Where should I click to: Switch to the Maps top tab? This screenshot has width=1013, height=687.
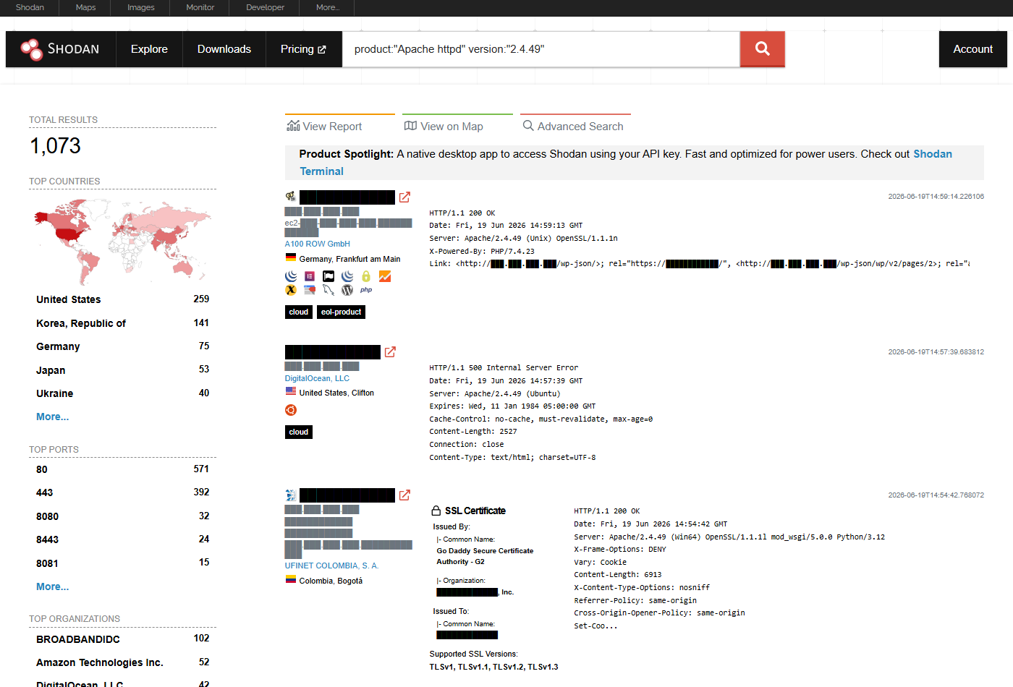(x=85, y=7)
